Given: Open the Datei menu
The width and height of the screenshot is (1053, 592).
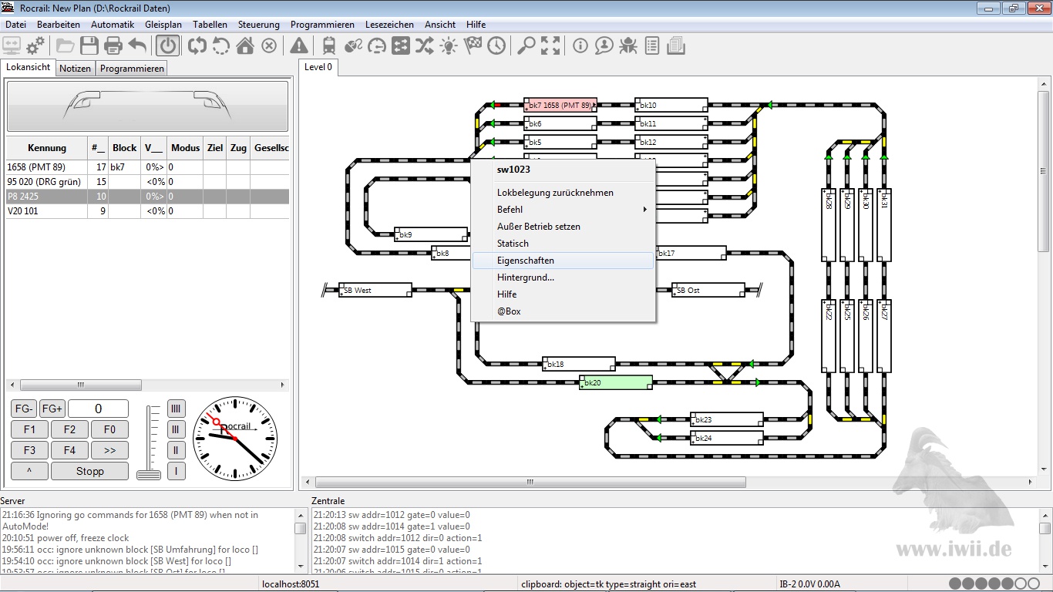Looking at the screenshot, I should tap(15, 25).
